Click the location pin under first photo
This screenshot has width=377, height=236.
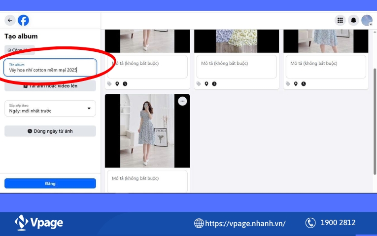point(117,84)
